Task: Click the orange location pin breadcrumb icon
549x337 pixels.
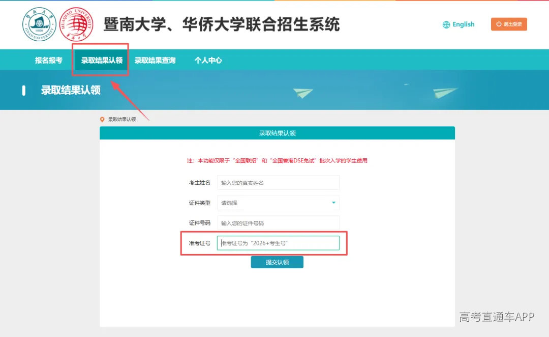Action: click(x=102, y=120)
